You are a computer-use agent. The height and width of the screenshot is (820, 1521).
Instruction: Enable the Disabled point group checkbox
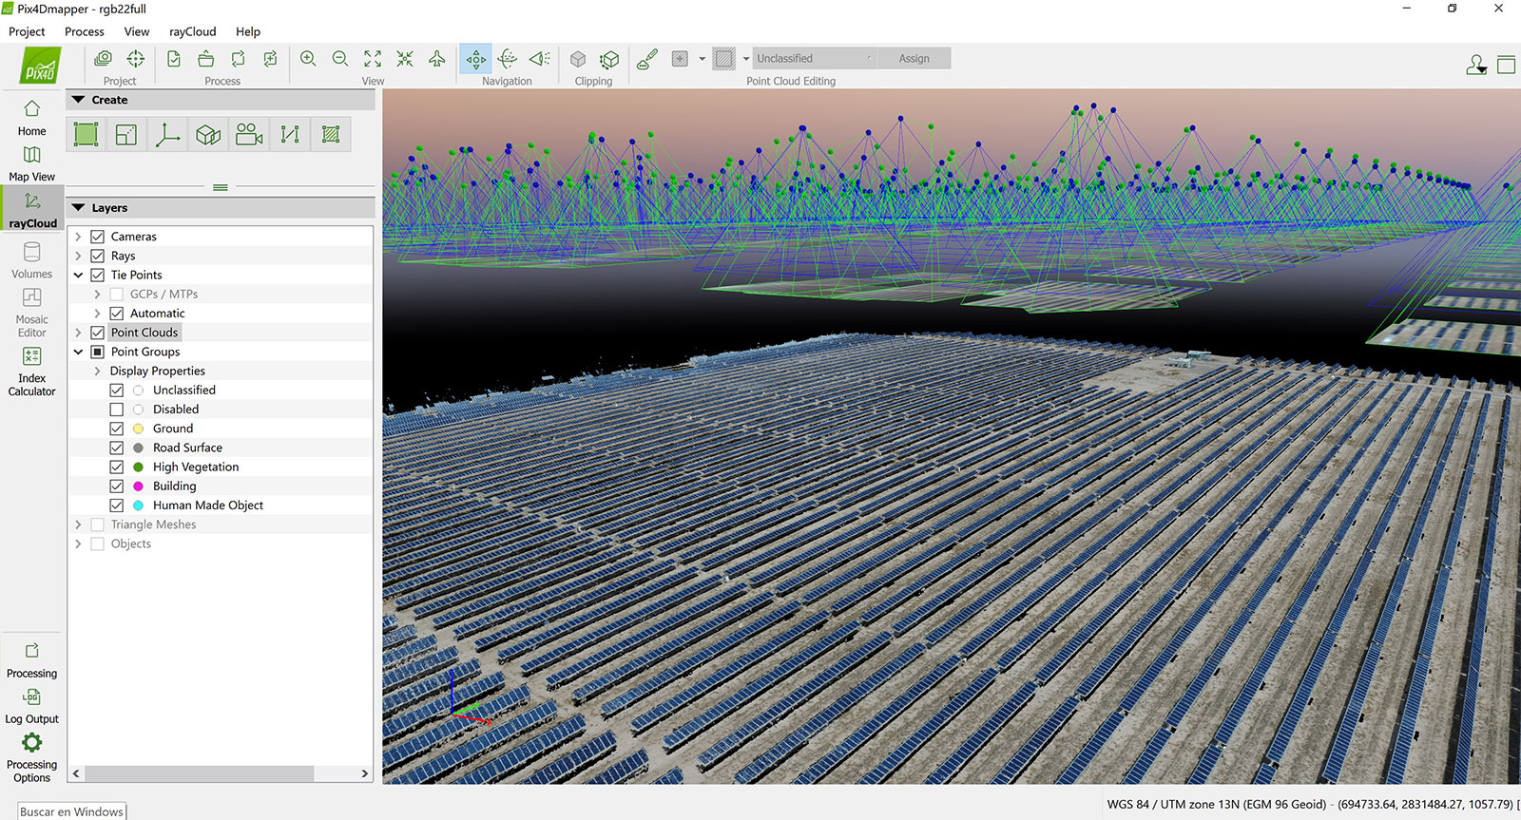point(117,410)
